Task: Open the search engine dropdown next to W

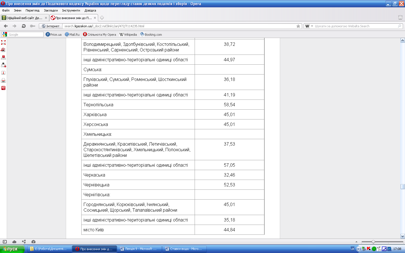Action: pos(312,26)
